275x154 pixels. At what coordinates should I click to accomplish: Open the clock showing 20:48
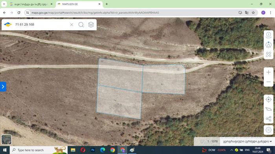(258, 150)
